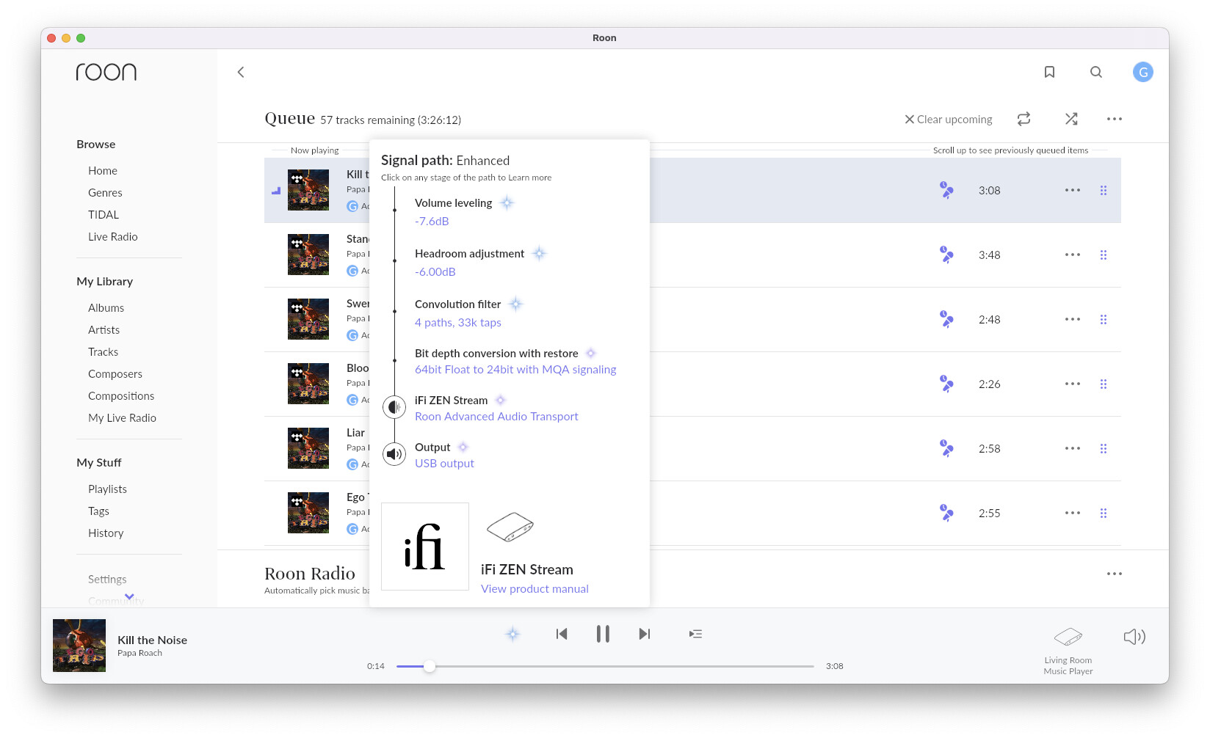Open more options for the 2:48 track
Viewport: 1210px width, 738px height.
[1073, 319]
